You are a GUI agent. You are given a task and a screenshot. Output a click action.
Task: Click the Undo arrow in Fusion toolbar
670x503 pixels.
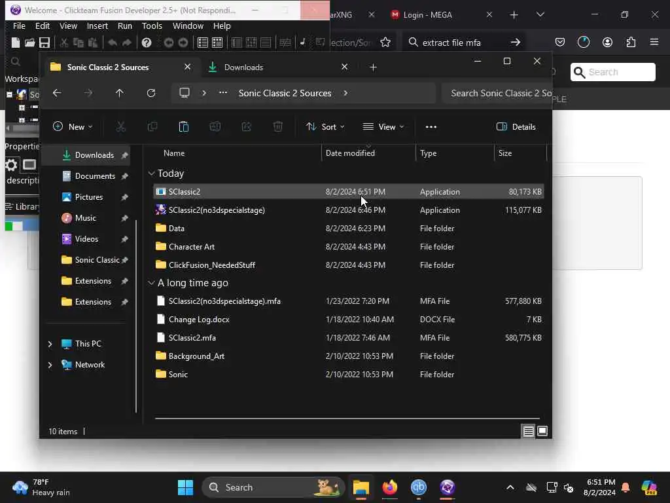pos(113,43)
